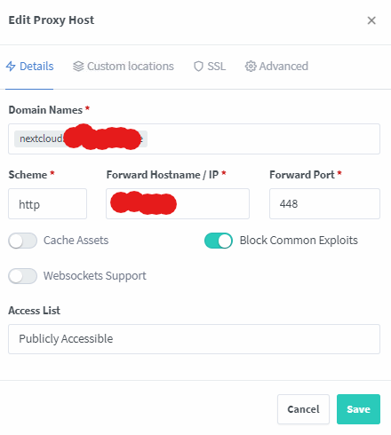Viewport: 391px width, 435px height.
Task: Focus the Forward Port field
Action: click(x=324, y=204)
